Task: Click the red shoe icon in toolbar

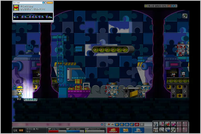Action: point(137,124)
